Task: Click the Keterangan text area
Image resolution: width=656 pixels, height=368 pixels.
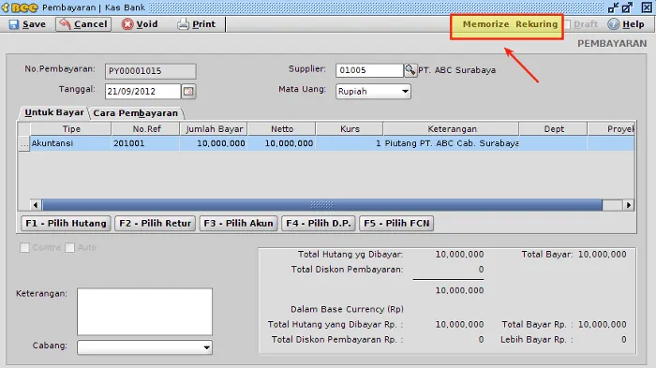Action: tap(144, 312)
